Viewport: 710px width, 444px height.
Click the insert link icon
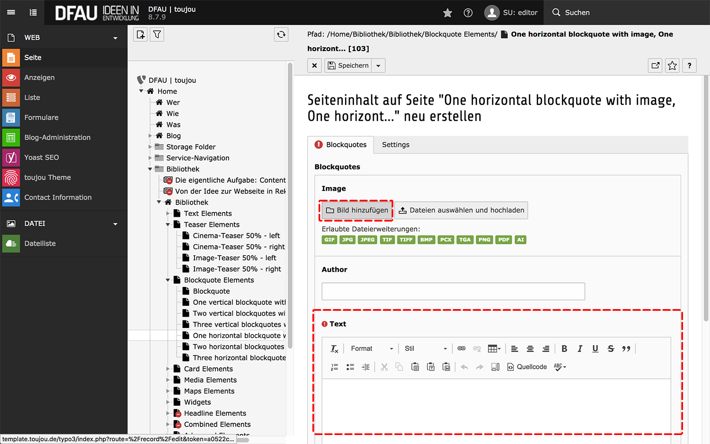[x=461, y=349]
